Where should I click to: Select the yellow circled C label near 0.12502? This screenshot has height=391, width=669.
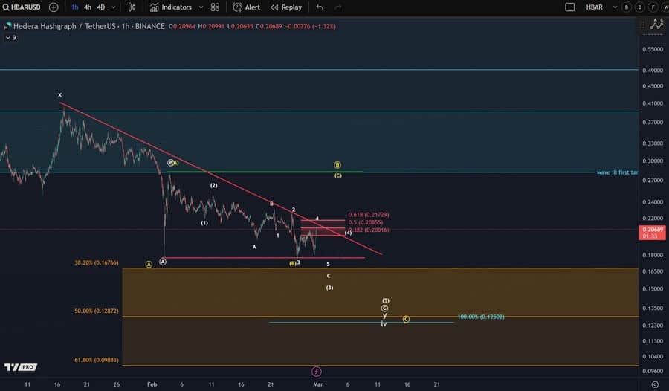pyautogui.click(x=406, y=319)
